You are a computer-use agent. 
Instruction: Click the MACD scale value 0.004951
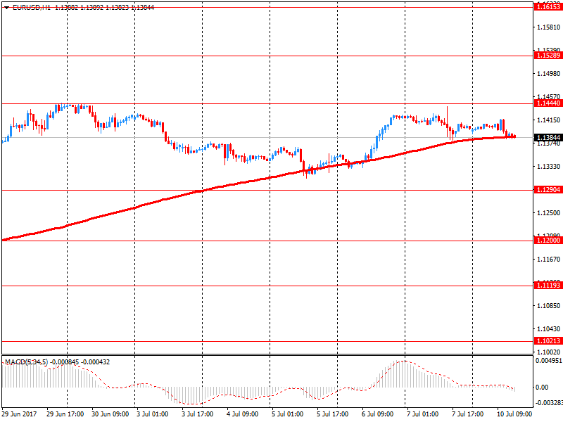coord(549,361)
